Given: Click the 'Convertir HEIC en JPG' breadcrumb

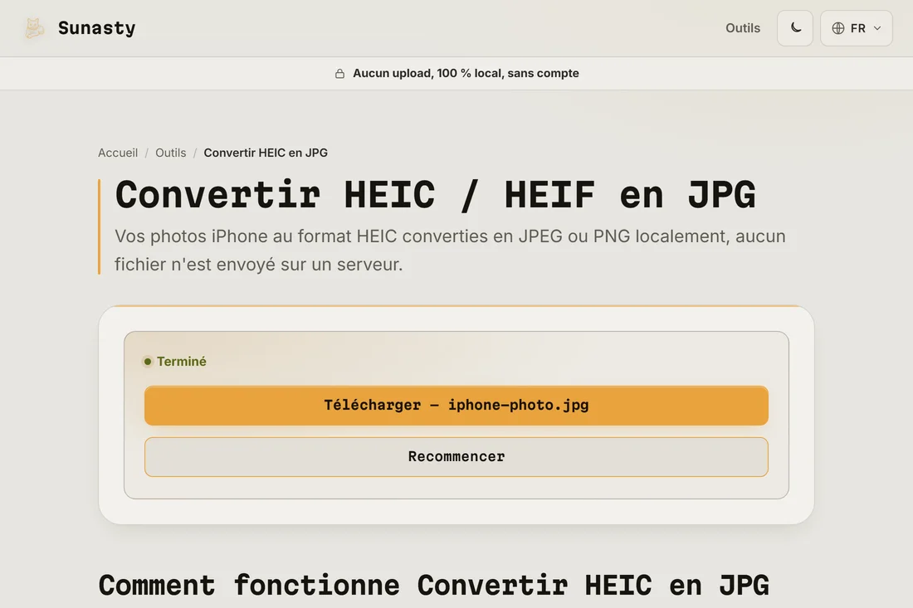Looking at the screenshot, I should (266, 153).
